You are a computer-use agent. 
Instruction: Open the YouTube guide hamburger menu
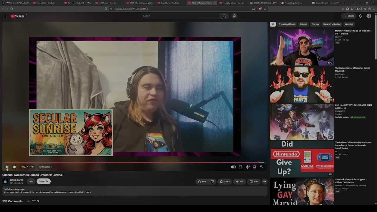point(5,16)
